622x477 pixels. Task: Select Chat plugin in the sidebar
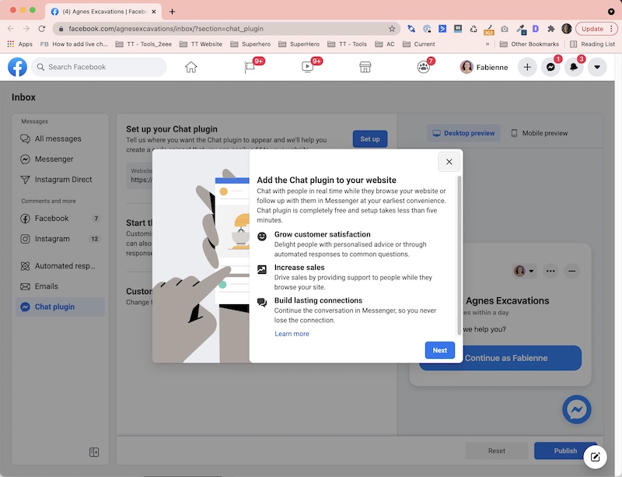60,307
